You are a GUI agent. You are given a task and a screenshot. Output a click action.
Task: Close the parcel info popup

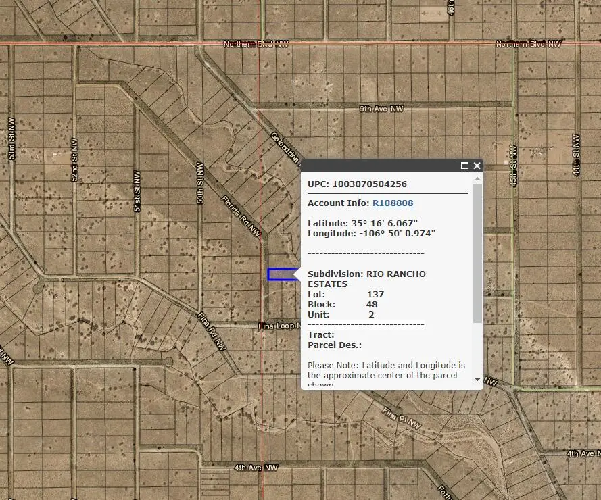coord(477,166)
